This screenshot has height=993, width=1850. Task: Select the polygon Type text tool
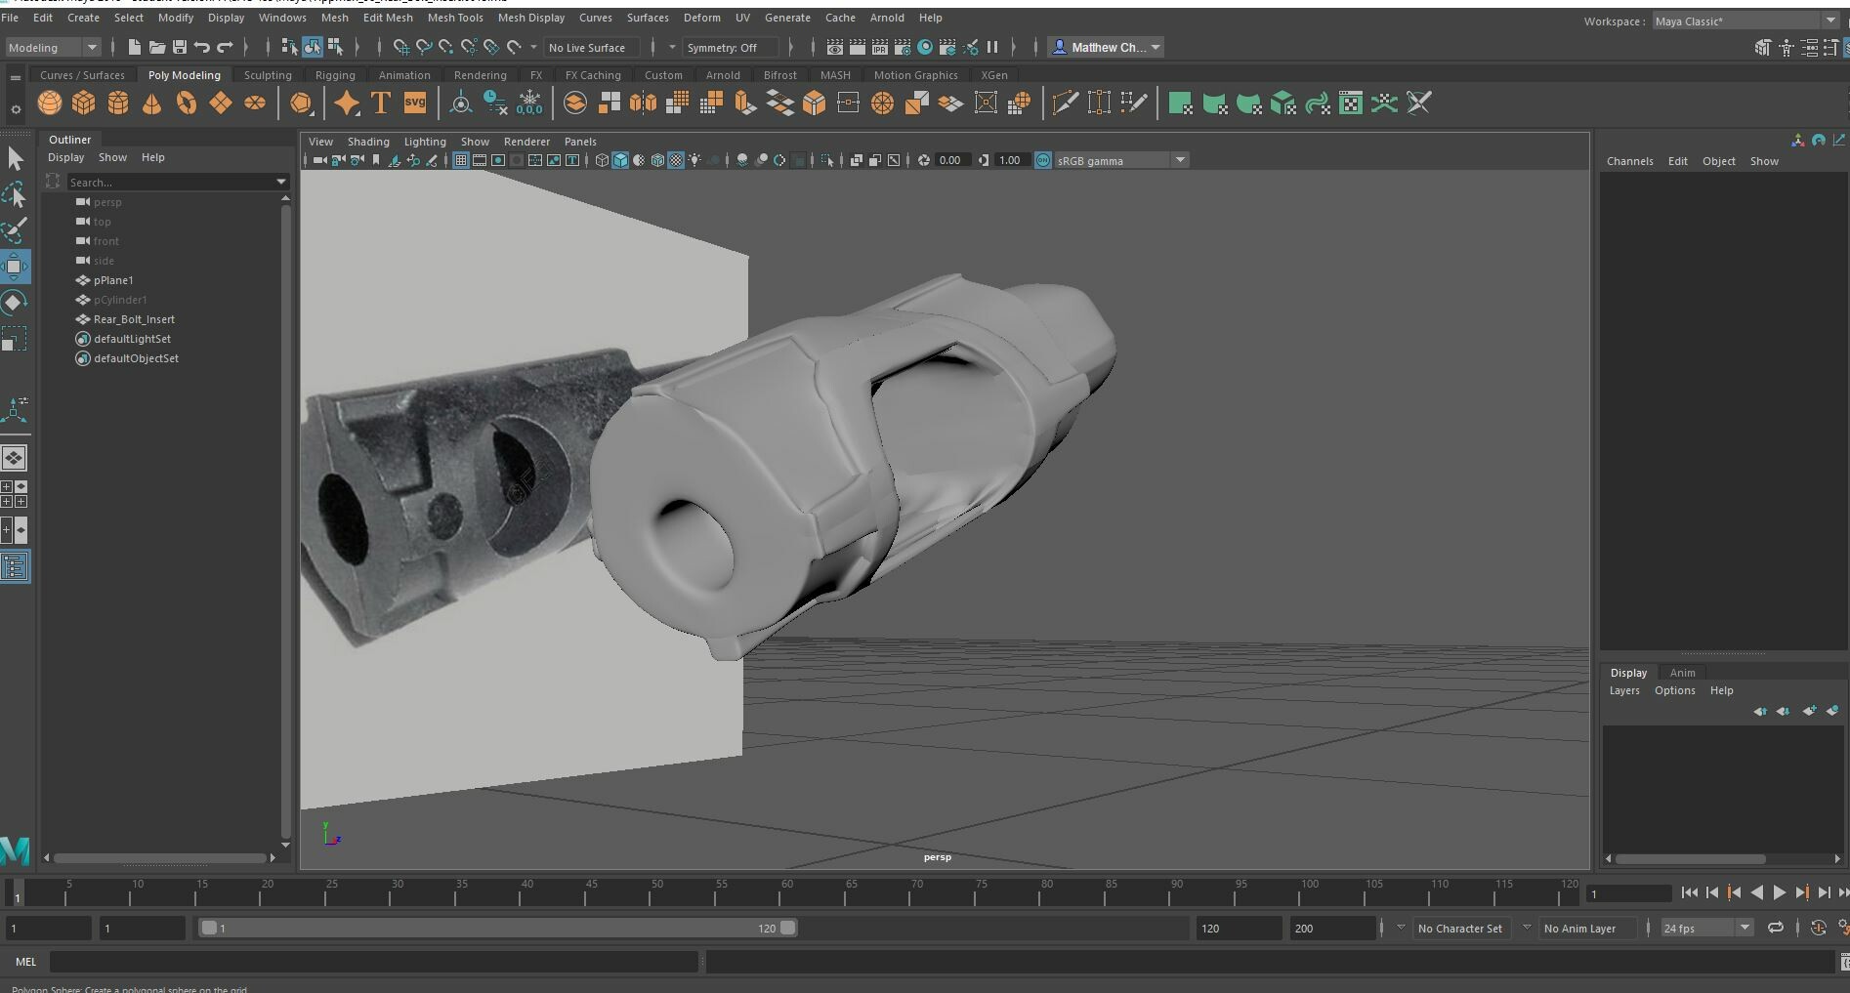pyautogui.click(x=381, y=103)
